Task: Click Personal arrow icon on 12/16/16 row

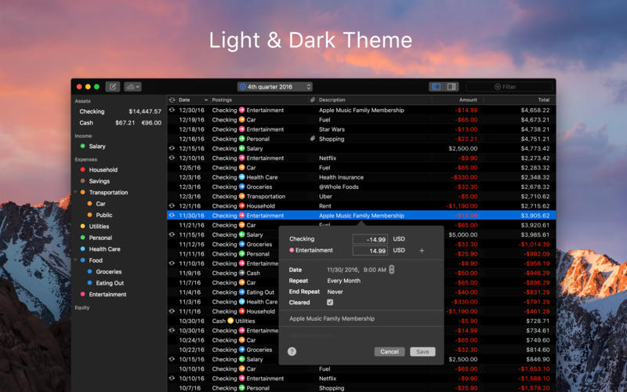Action: (x=242, y=139)
